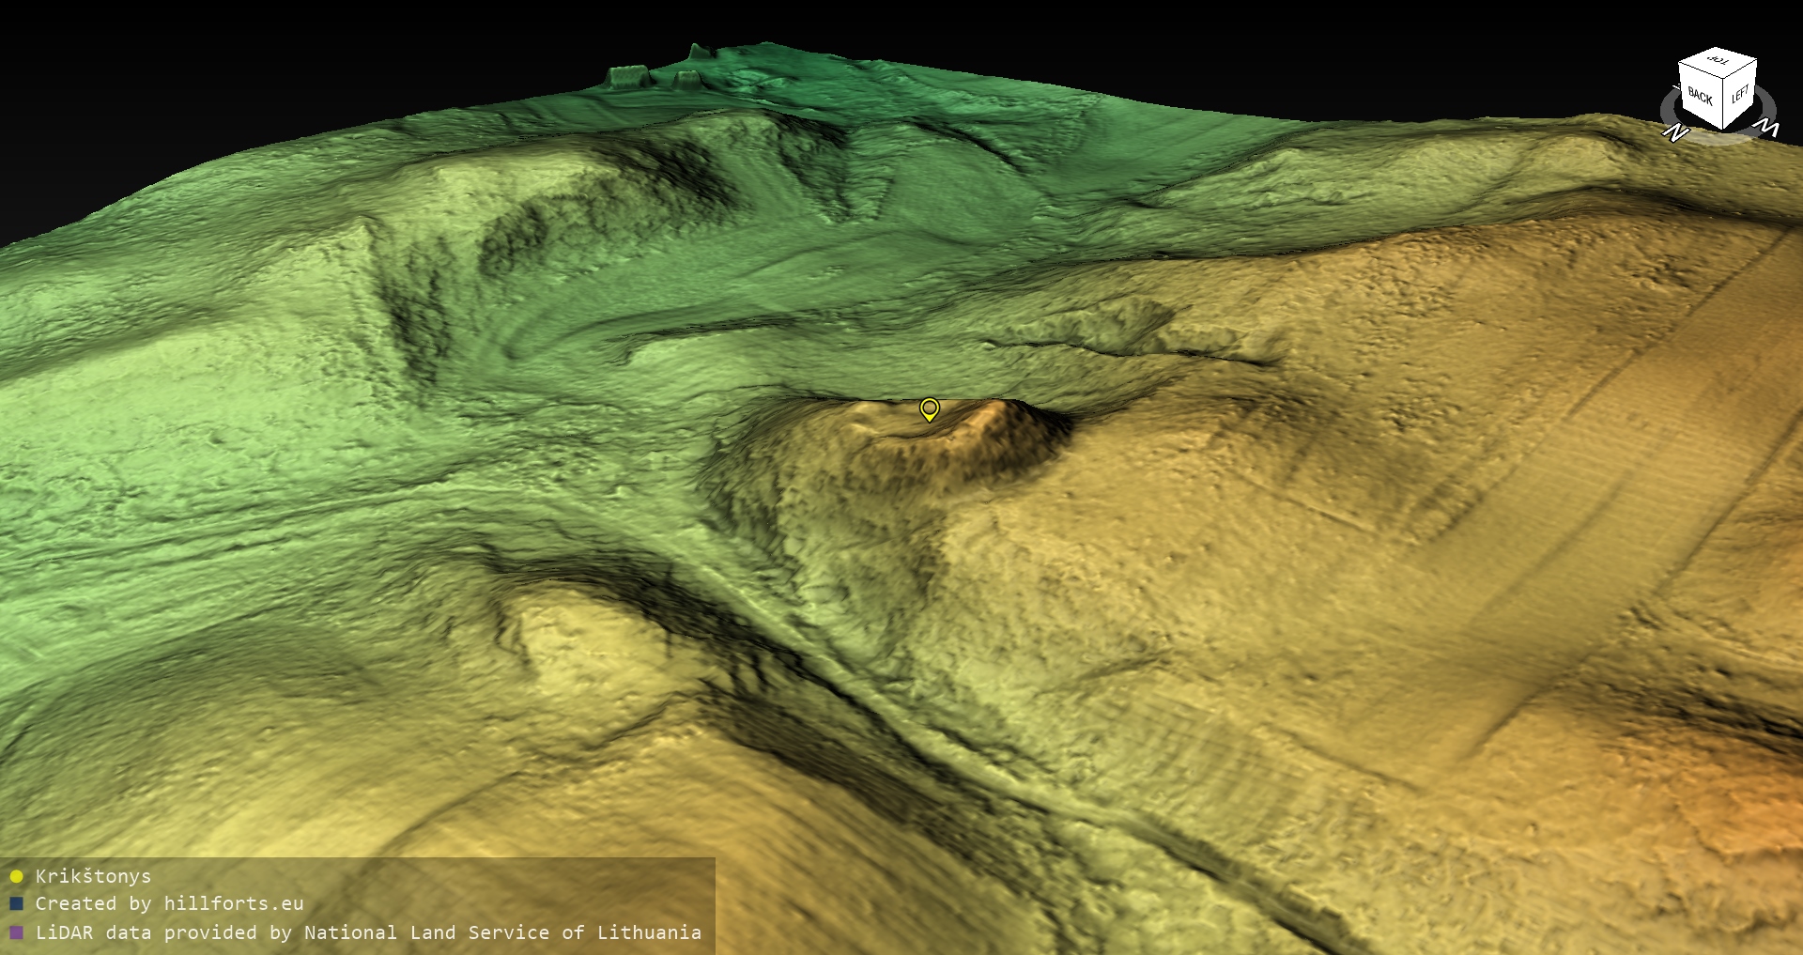
Task: Click the yellow location pin on the hillfort
Action: [x=929, y=408]
